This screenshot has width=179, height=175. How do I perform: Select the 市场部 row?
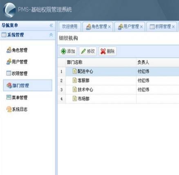pos(119,99)
